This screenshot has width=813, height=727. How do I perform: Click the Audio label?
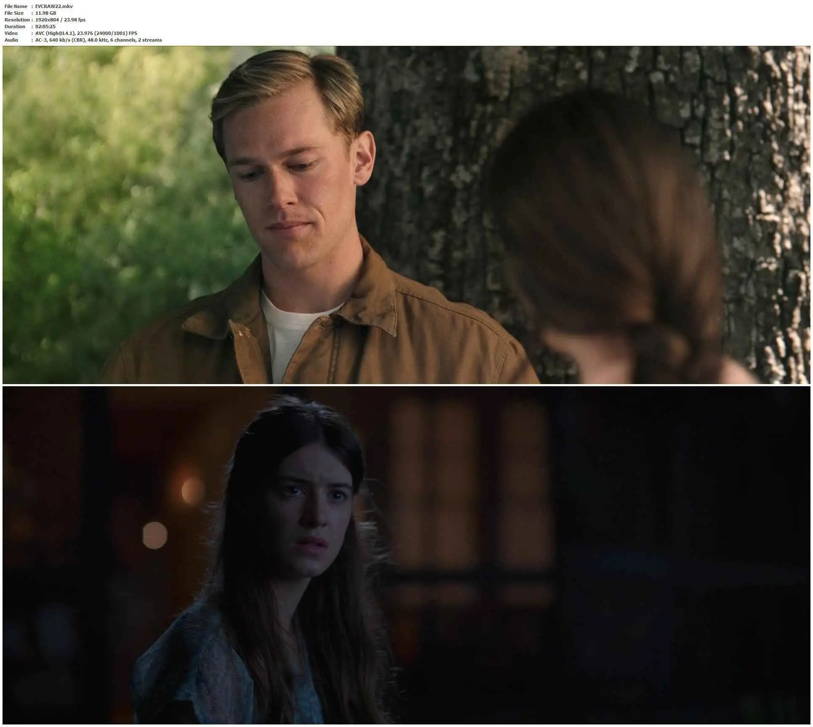[x=11, y=40]
